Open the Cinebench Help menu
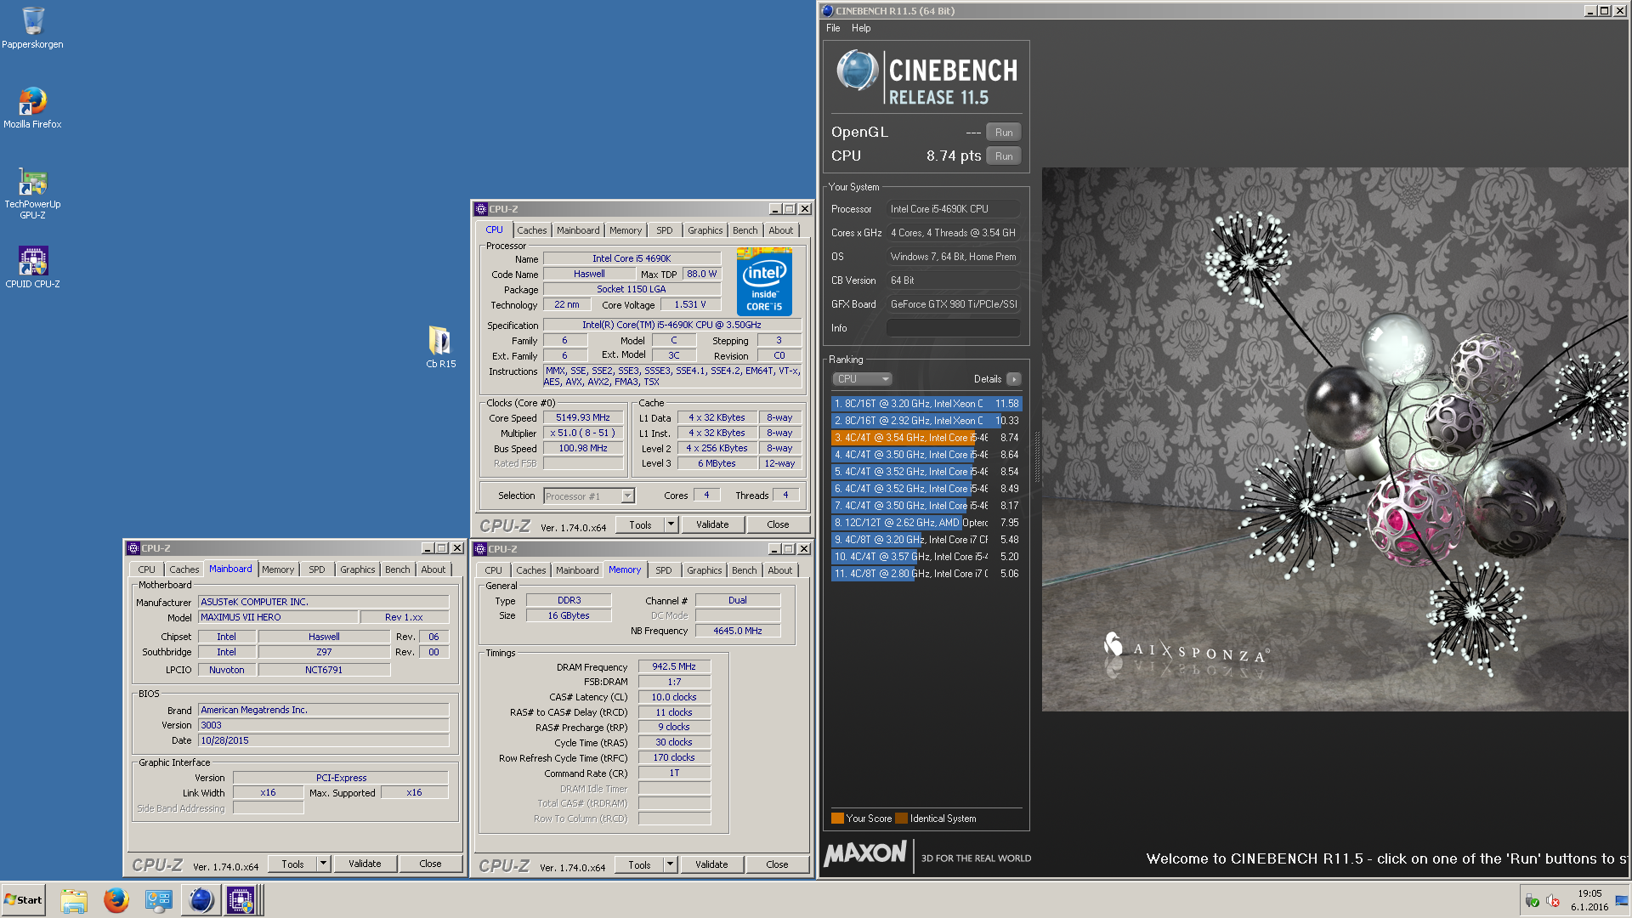The width and height of the screenshot is (1632, 918). point(861,28)
